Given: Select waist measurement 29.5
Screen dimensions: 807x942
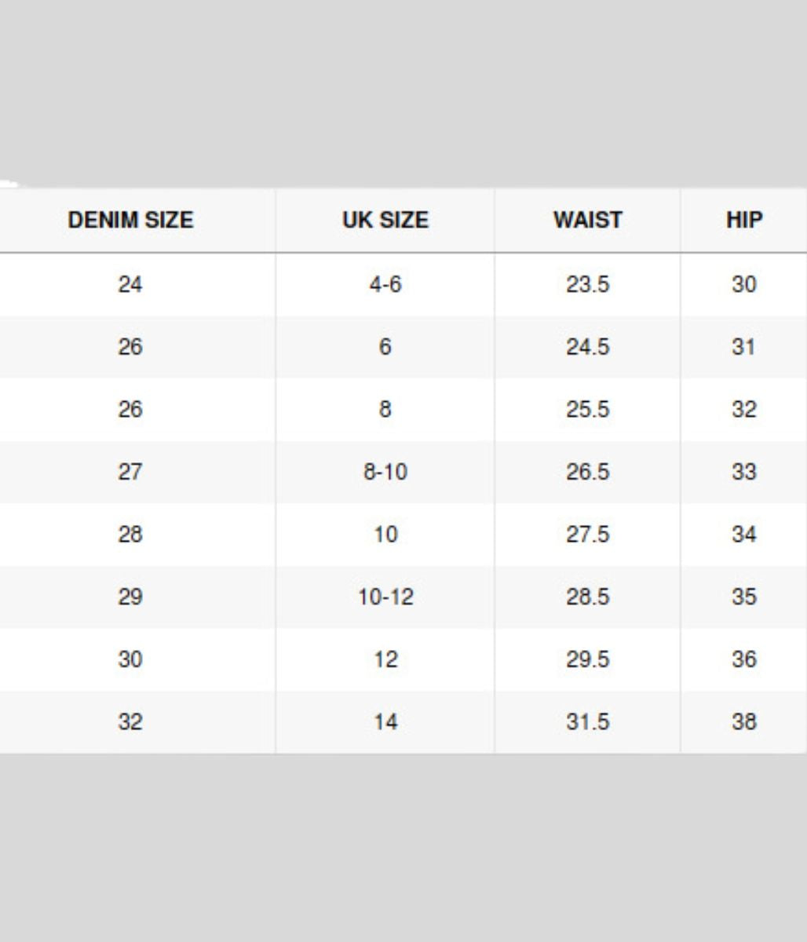Looking at the screenshot, I should 587,659.
